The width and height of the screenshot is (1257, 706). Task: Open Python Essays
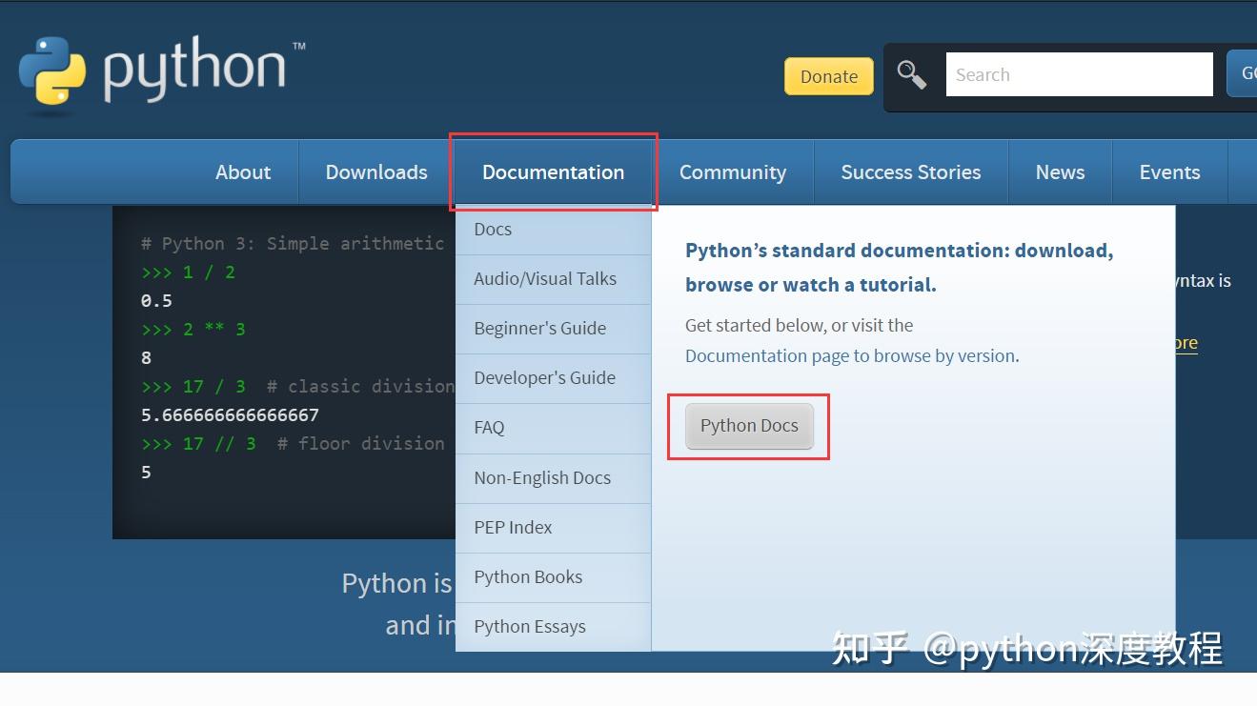(530, 626)
